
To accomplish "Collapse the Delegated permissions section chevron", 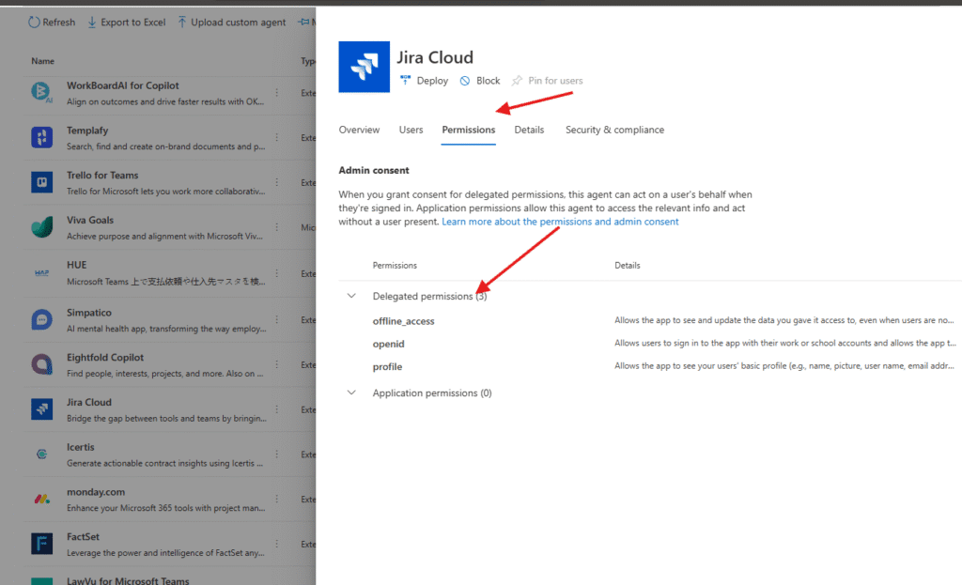I will pyautogui.click(x=352, y=296).
